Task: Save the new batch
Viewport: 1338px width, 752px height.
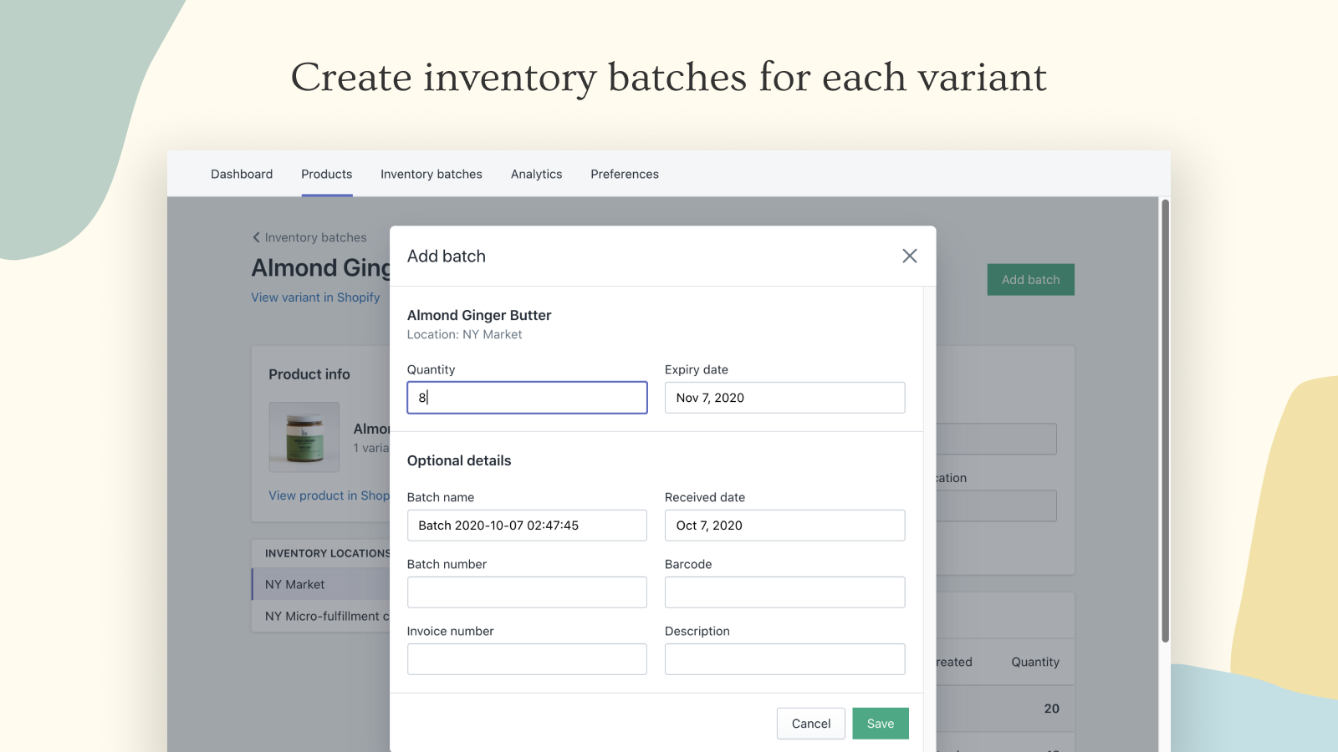Action: coord(880,723)
